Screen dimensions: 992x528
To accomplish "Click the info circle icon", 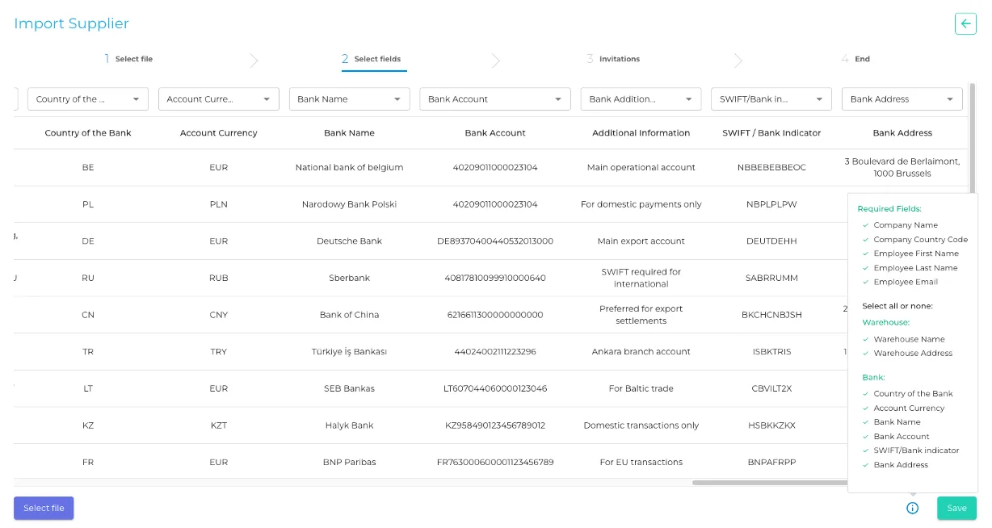I will click(x=912, y=508).
